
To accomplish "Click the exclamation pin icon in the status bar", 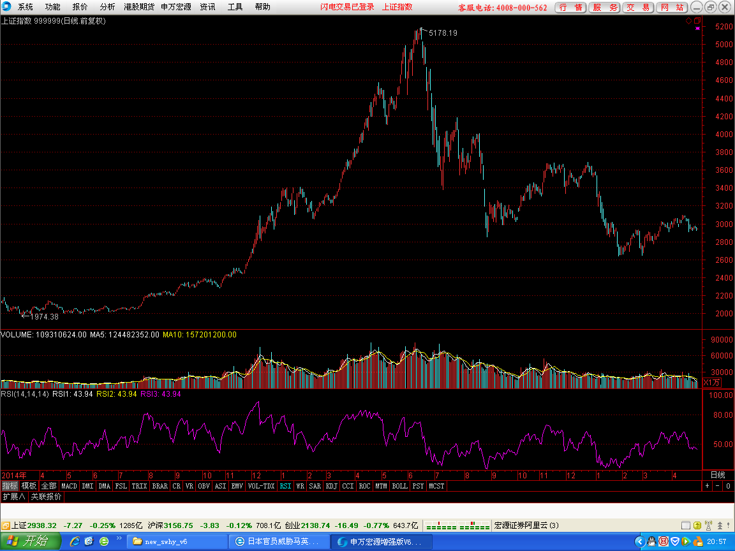I will 729,525.
